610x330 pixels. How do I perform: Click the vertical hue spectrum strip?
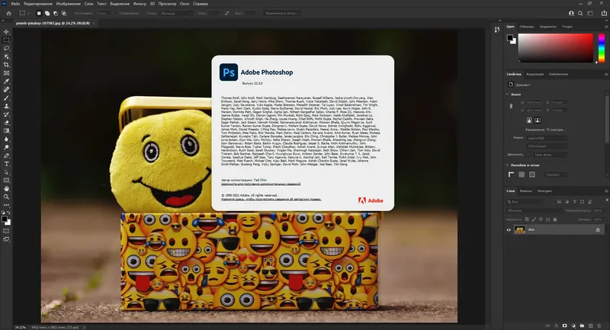coord(602,48)
